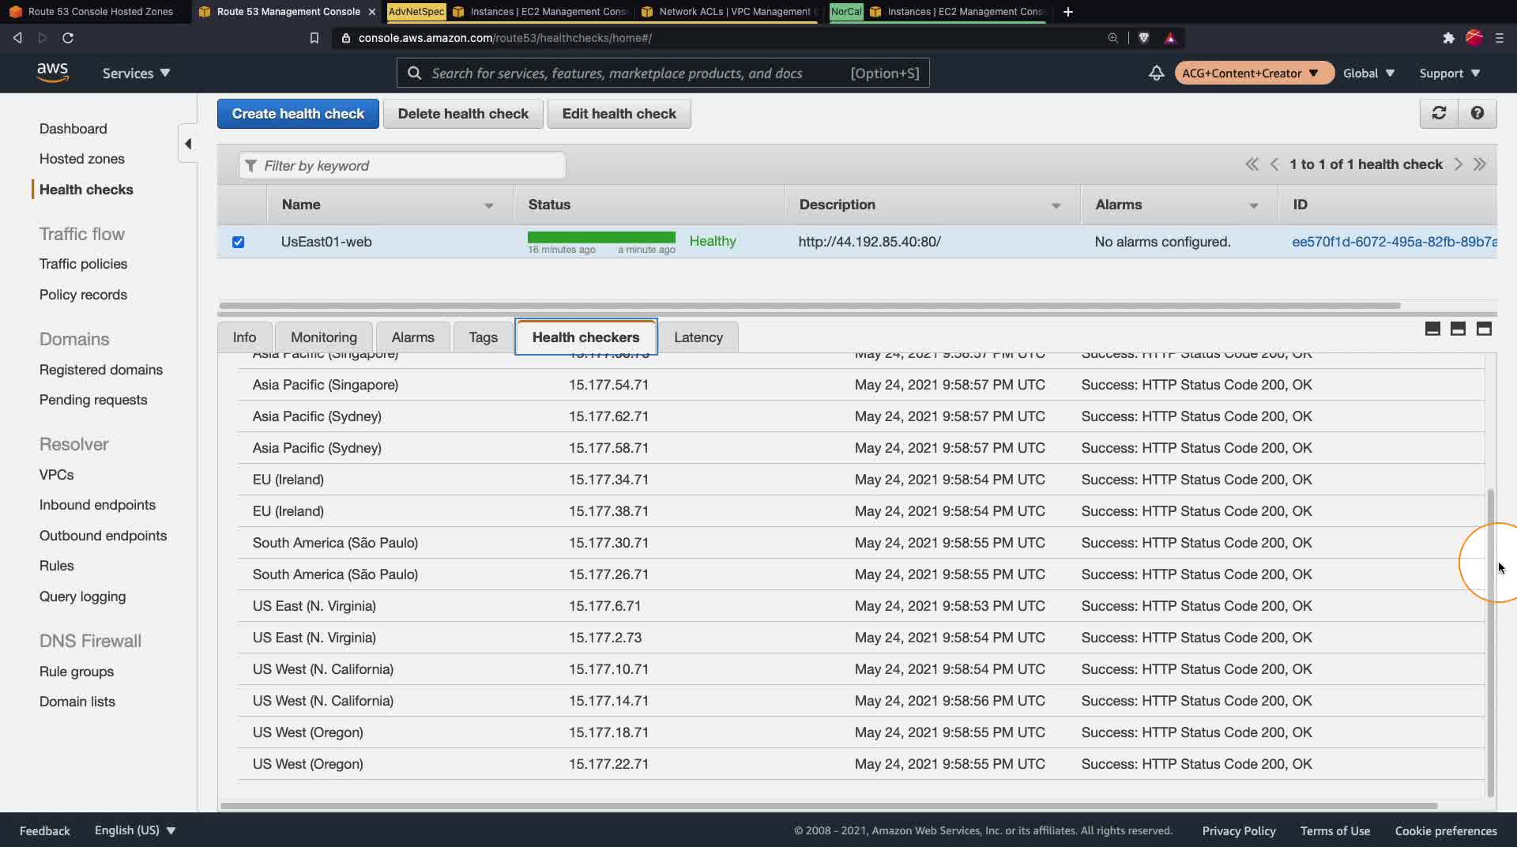Screen dimensions: 1517x847
Task: Go to previous page of health checks
Action: point(1274,164)
